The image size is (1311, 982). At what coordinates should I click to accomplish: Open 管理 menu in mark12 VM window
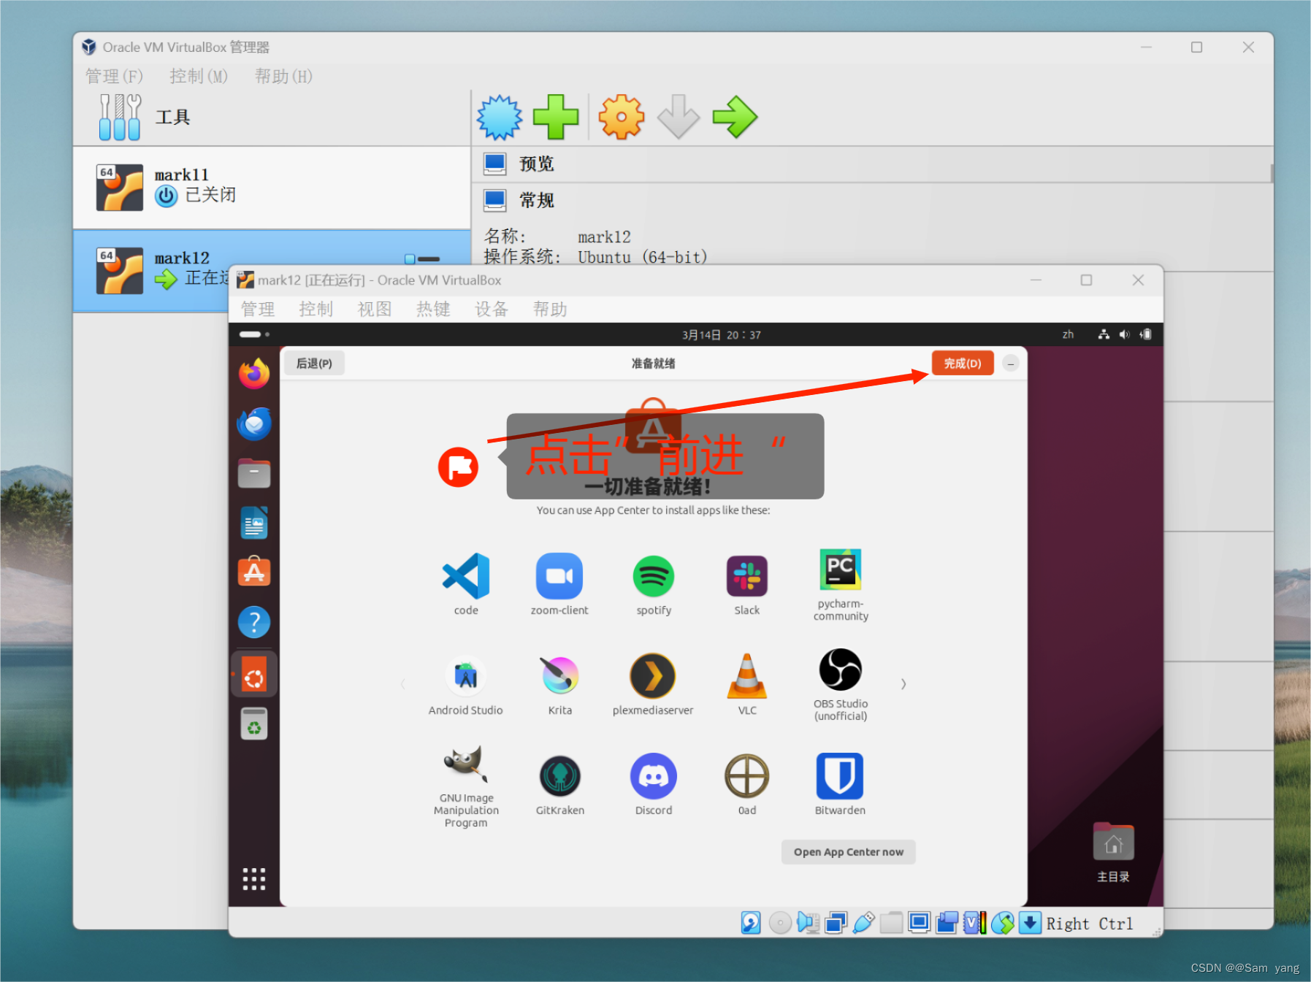258,310
